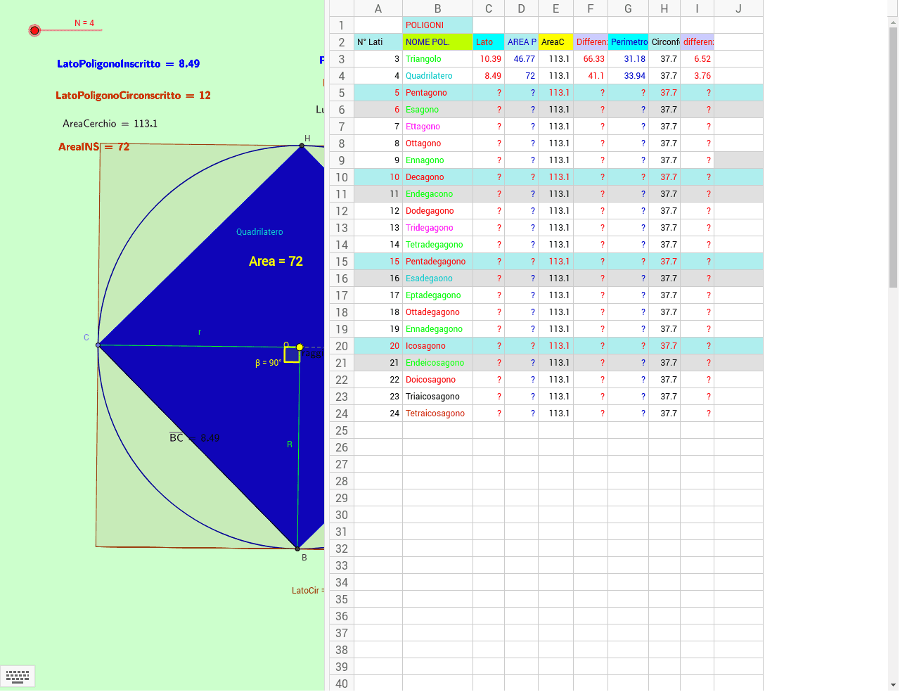This screenshot has width=900, height=692.
Task: Click the Triangolo cell
Action: pyautogui.click(x=438, y=59)
